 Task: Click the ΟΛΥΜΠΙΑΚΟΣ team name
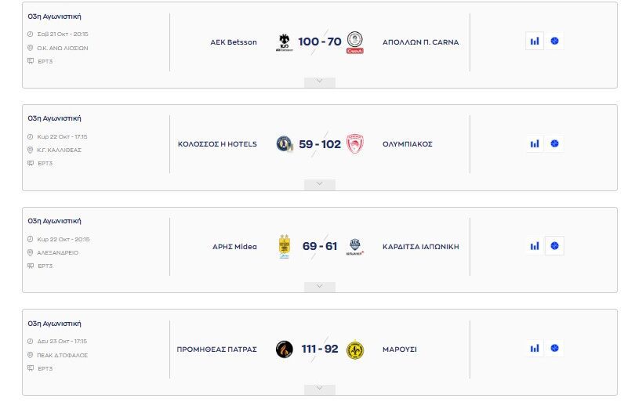(x=407, y=144)
